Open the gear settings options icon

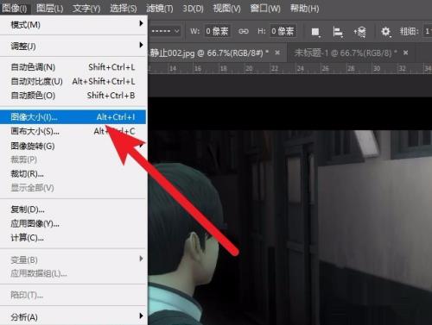pos(386,31)
